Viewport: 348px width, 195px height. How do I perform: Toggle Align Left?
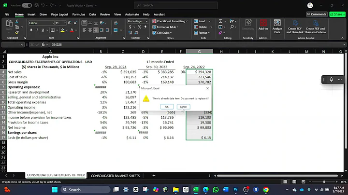coord(84,30)
